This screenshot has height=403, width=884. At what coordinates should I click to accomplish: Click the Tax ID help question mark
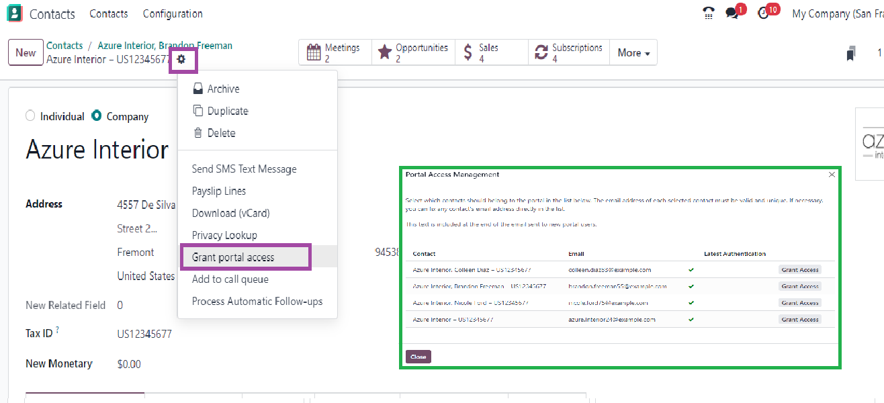(57, 330)
